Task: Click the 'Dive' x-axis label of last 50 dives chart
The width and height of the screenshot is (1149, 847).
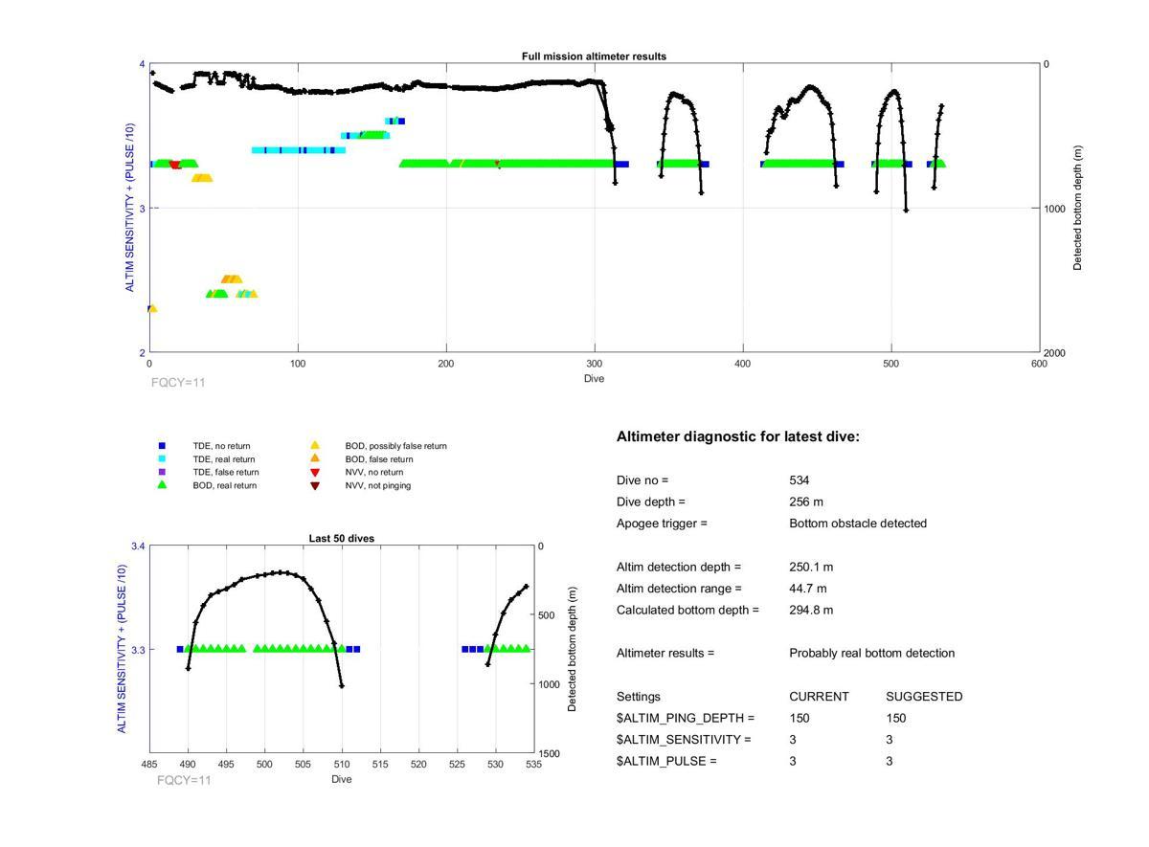Action: (342, 780)
